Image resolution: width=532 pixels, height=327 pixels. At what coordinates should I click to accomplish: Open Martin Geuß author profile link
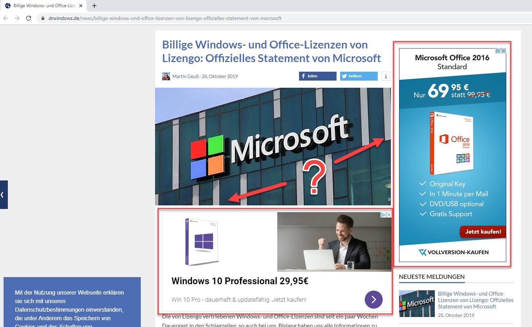pos(185,76)
